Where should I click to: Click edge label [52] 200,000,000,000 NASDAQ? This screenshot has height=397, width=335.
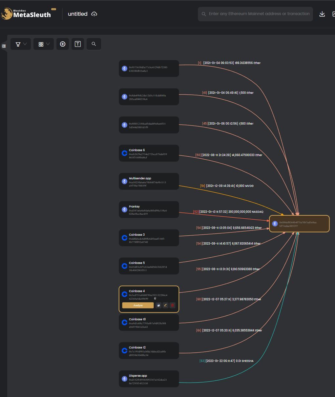click(228, 212)
